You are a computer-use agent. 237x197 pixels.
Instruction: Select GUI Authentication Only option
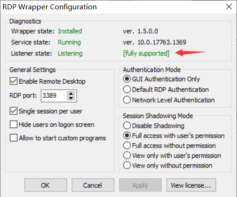127,79
